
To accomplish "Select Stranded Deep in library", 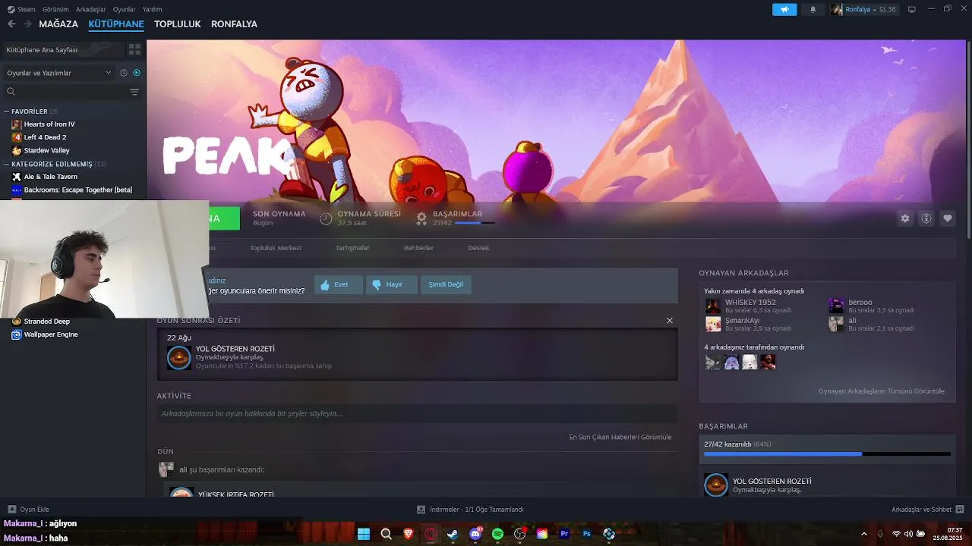I will point(46,322).
